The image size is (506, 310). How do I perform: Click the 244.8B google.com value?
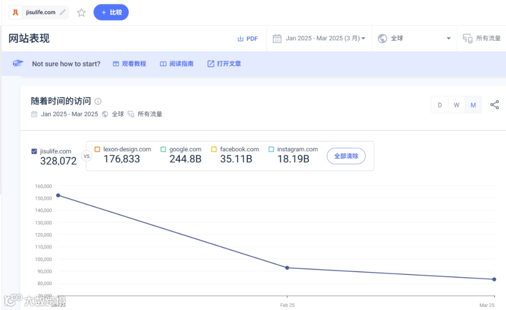[x=186, y=159]
